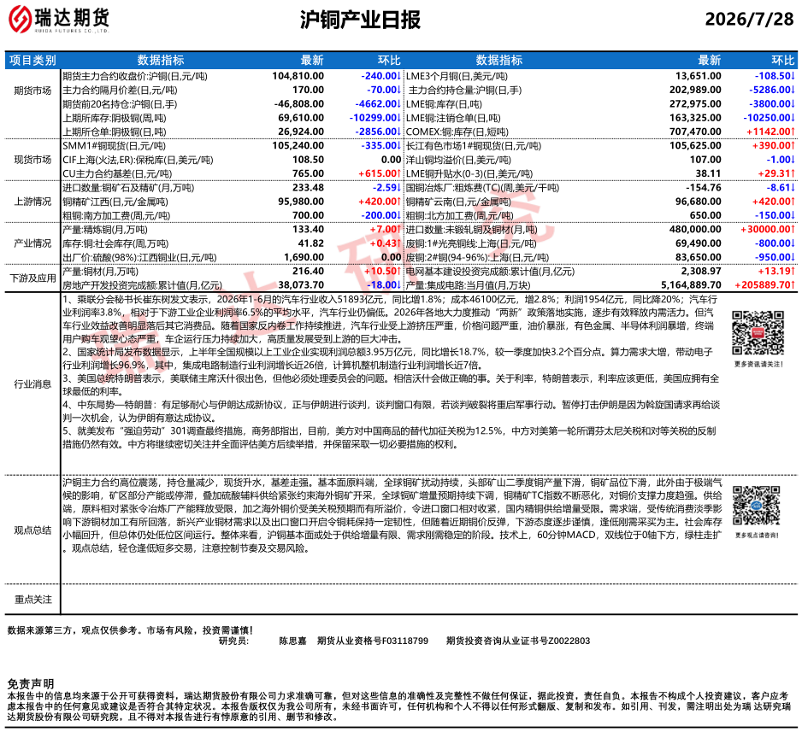Click the LME铜:库存 indicator label

[x=444, y=104]
